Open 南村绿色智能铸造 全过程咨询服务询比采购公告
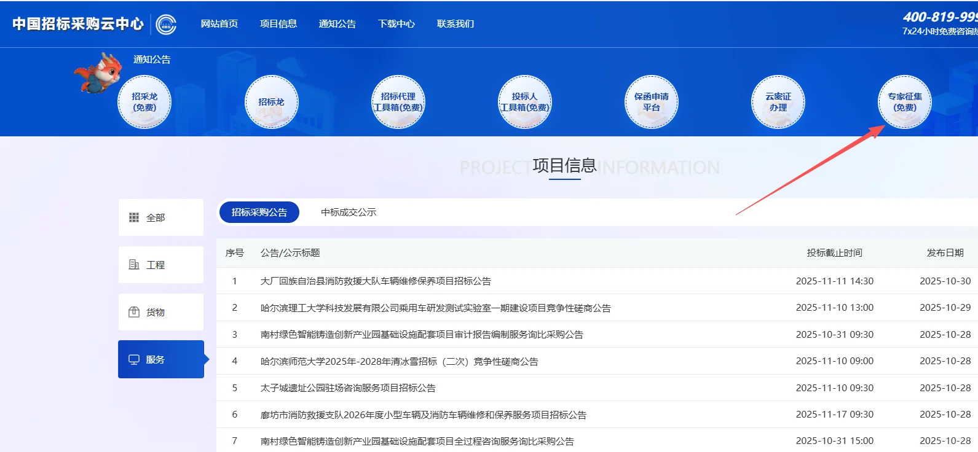Viewport: 978px width, 452px height. coord(417,441)
